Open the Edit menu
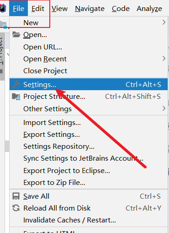The image size is (169, 233). click(38, 9)
